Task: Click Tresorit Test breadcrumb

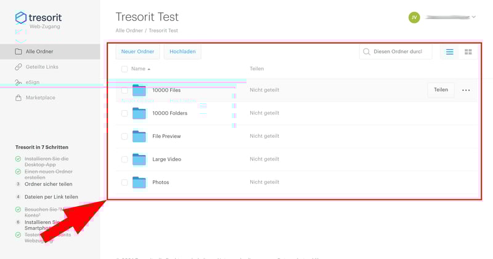Action: point(163,30)
